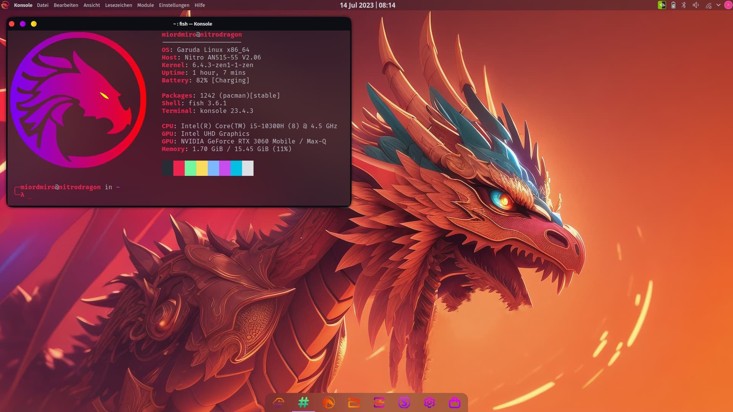Screen dimensions: 733x412
Task: Open the Ansicht menu
Action: click(x=92, y=5)
